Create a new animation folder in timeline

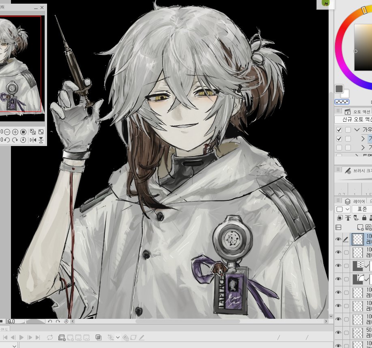[62, 337]
